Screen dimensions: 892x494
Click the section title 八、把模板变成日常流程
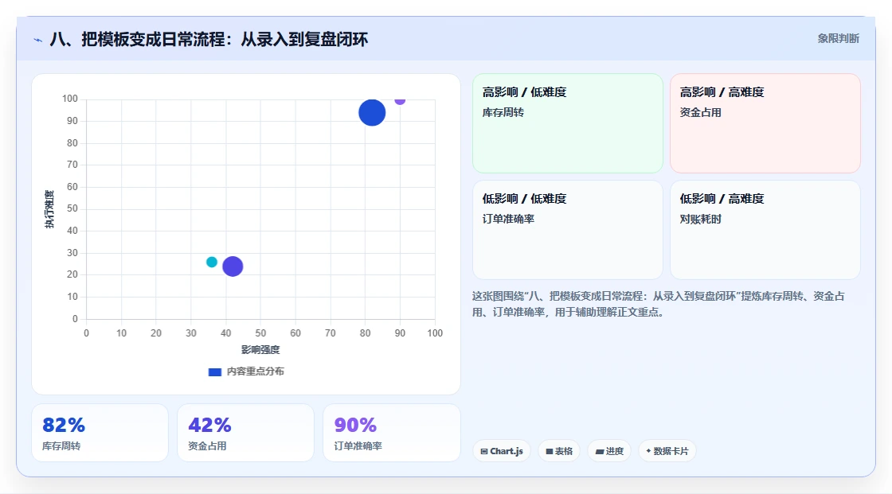[x=209, y=39]
